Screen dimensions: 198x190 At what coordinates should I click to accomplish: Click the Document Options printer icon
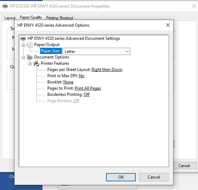coord(30,57)
